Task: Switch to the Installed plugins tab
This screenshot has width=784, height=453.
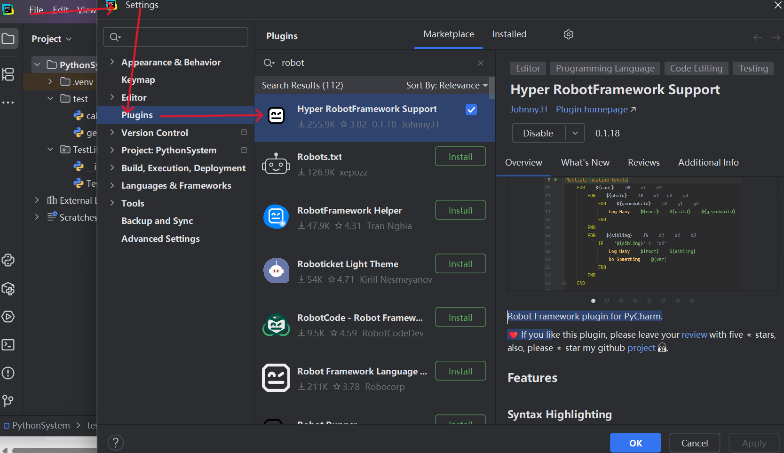Action: 509,34
